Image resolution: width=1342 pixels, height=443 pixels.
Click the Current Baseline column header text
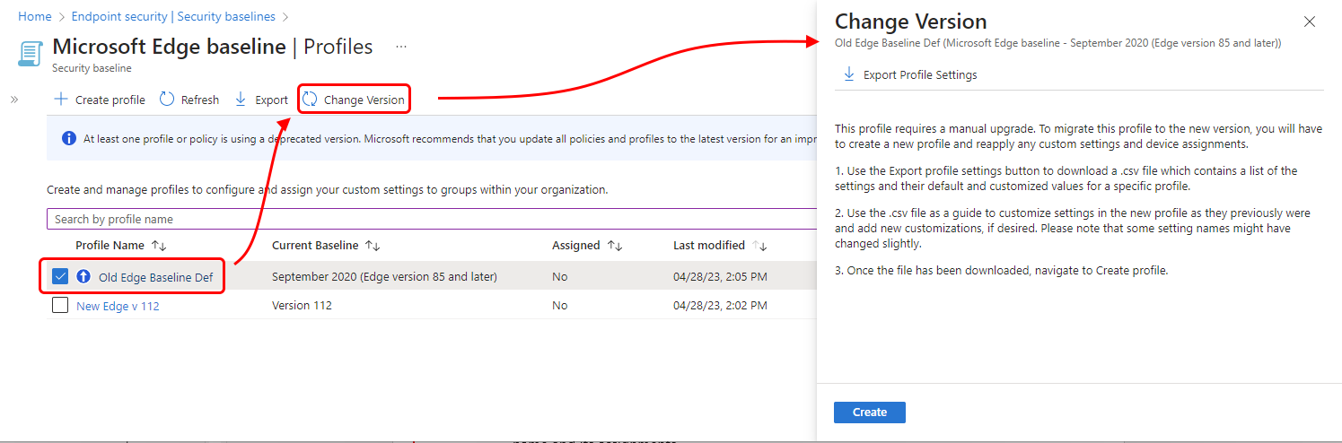pyautogui.click(x=315, y=246)
